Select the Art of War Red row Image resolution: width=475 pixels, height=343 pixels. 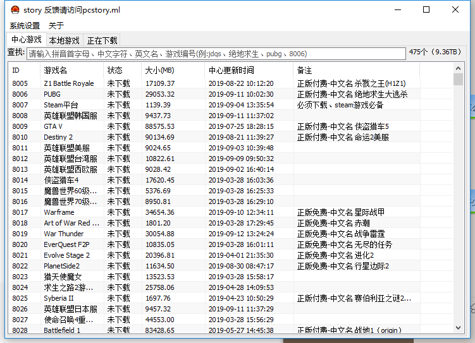pyautogui.click(x=231, y=223)
